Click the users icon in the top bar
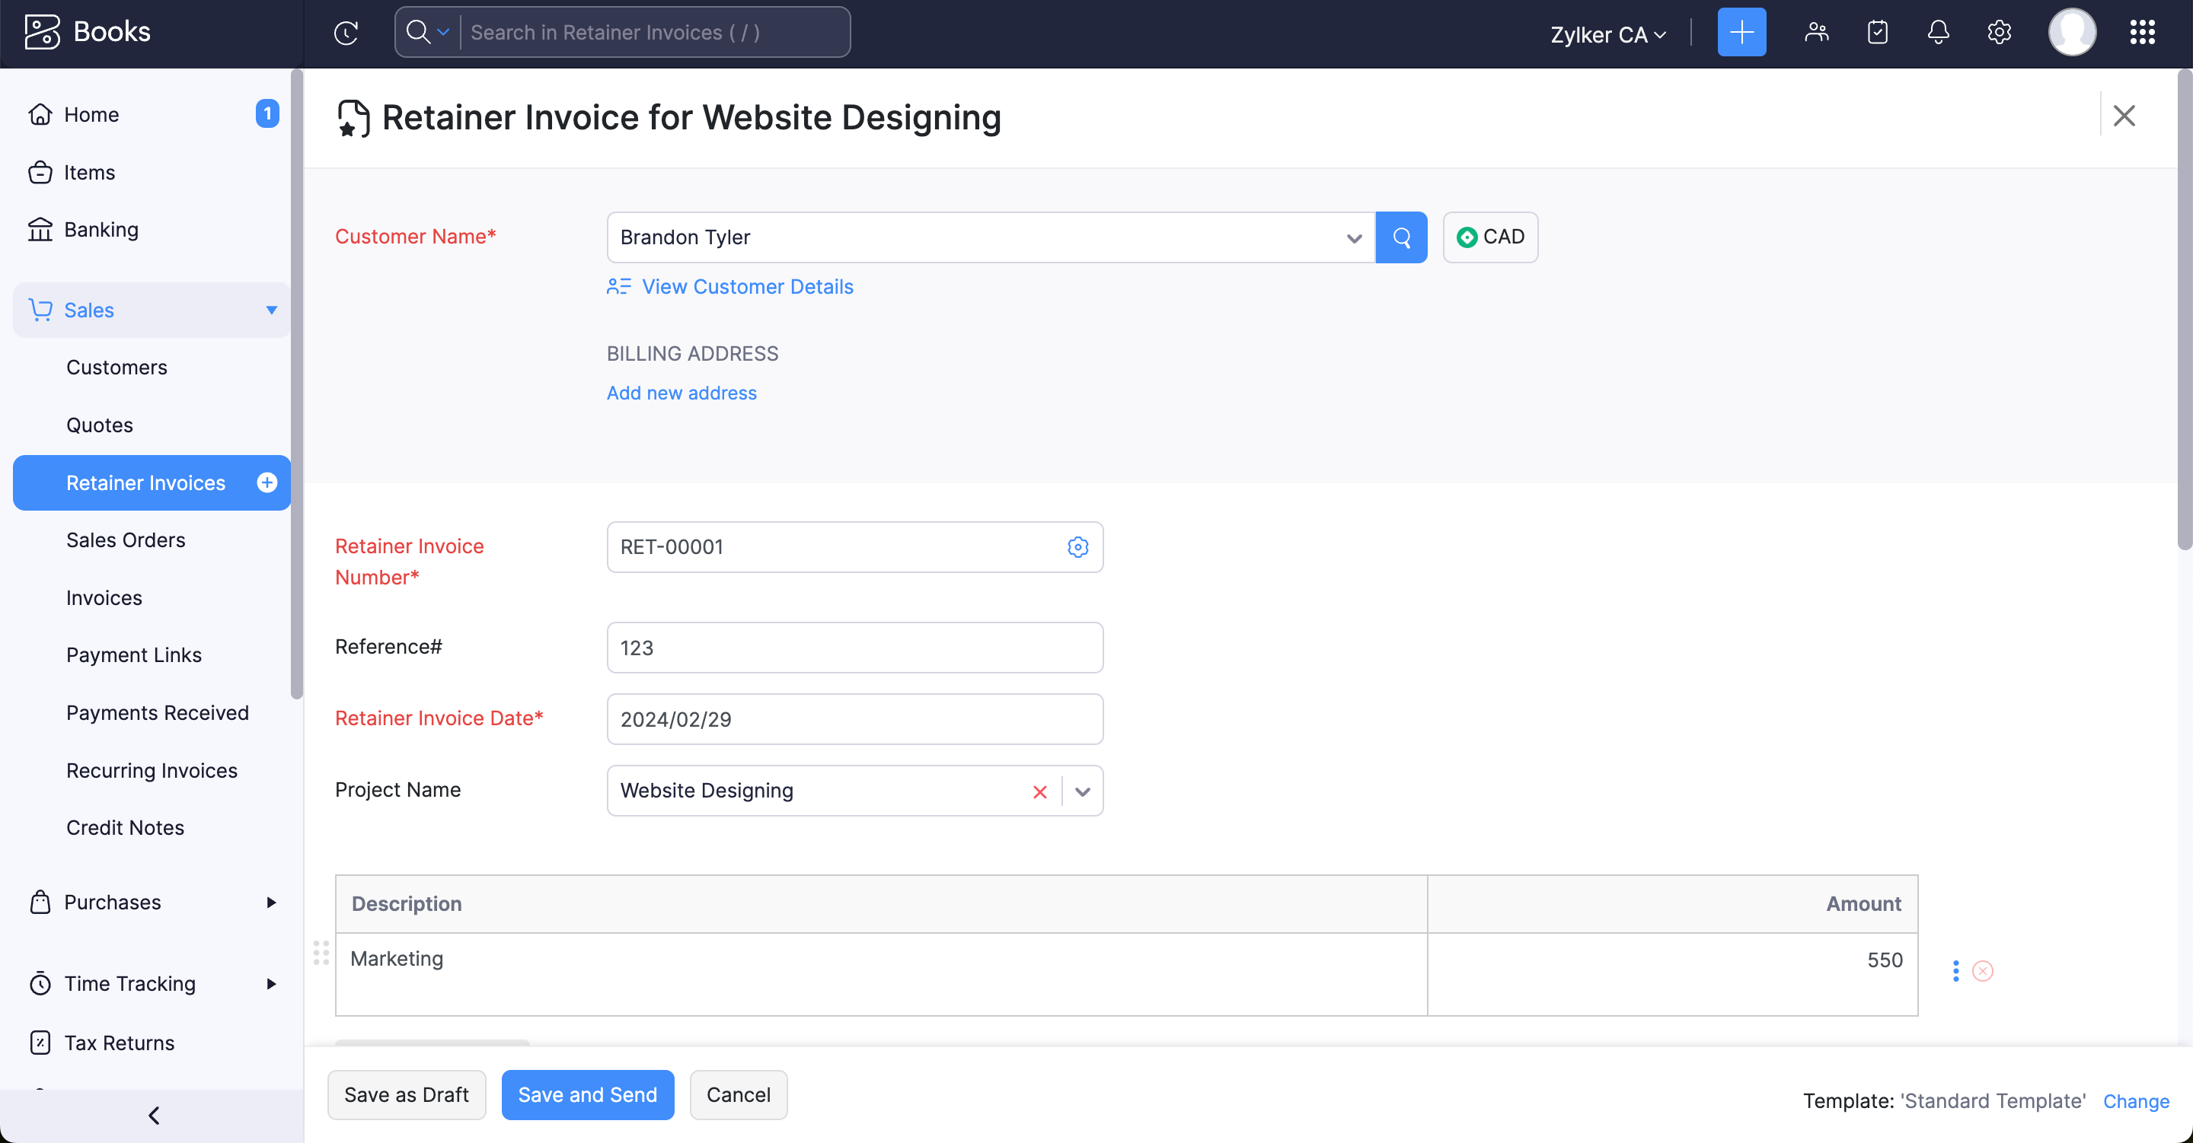Image resolution: width=2193 pixels, height=1143 pixels. (x=1817, y=32)
